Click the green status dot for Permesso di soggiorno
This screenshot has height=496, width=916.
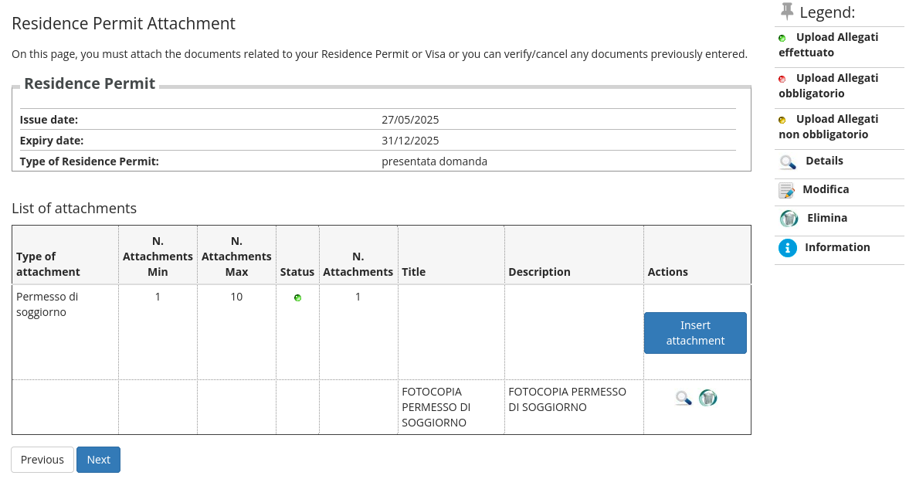tap(298, 298)
